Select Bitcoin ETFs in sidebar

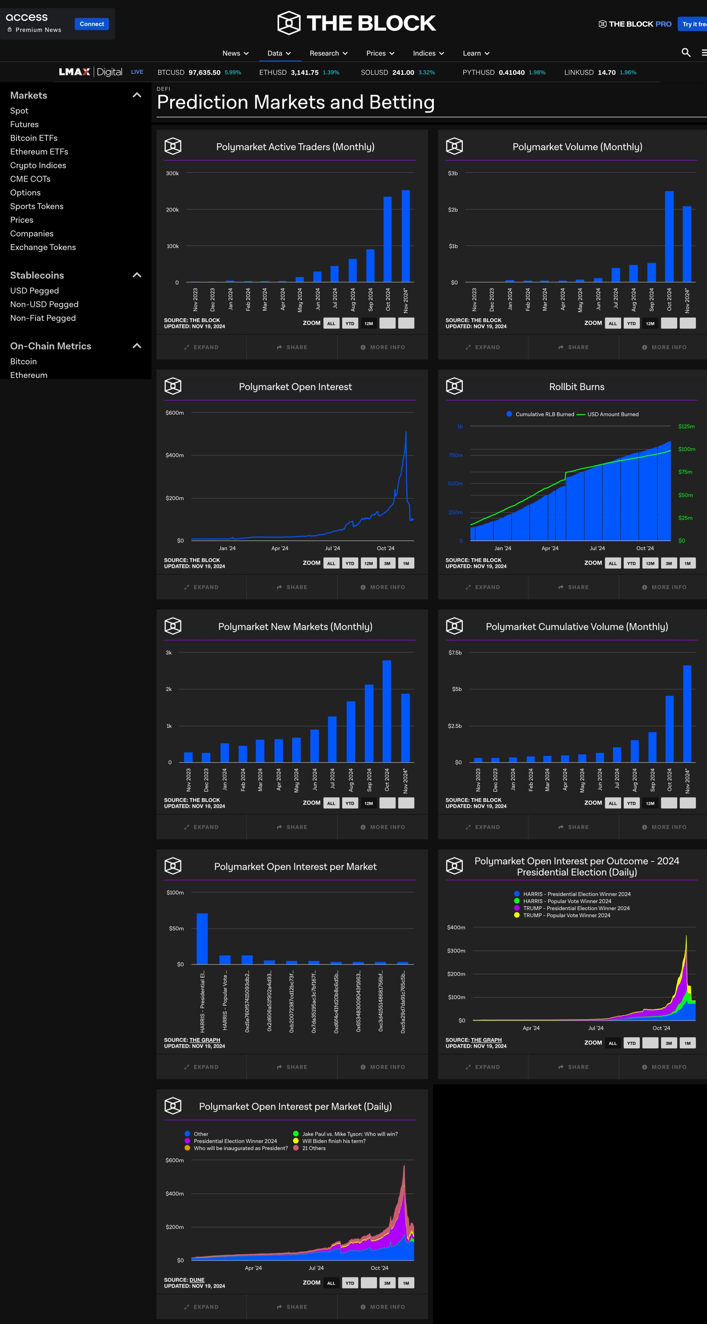pos(34,138)
